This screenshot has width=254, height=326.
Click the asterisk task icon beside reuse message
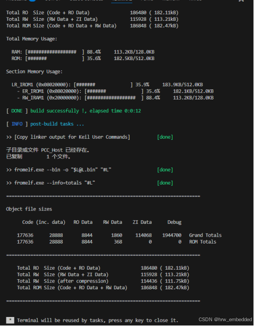[10, 320]
